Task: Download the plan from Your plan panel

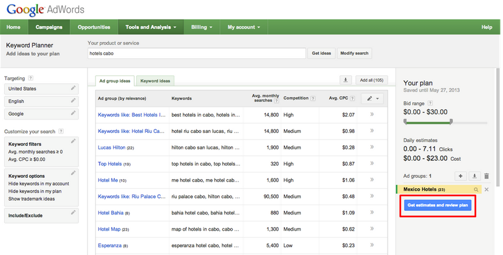Action: pos(474,176)
